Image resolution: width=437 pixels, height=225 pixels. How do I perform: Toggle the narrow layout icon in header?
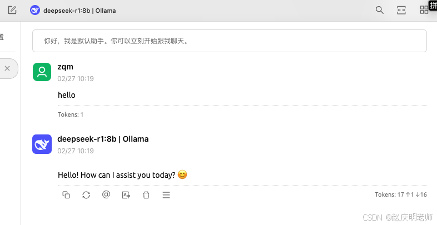click(x=401, y=10)
